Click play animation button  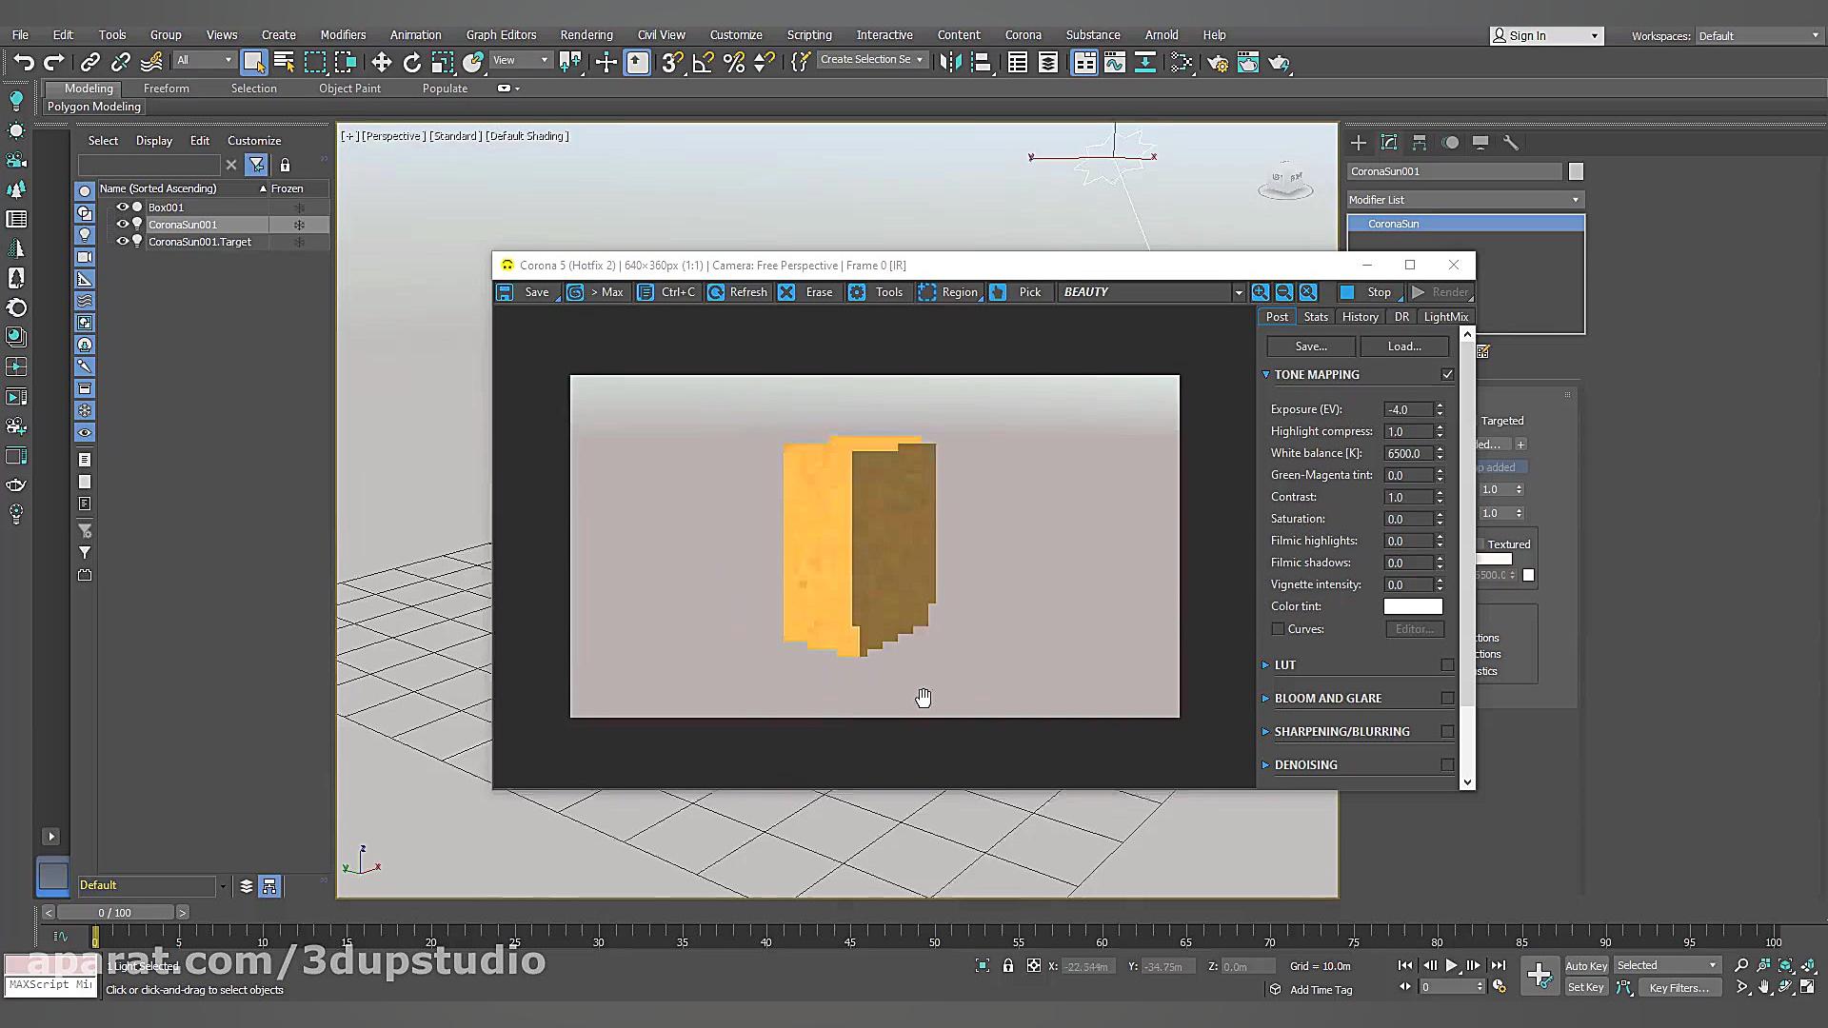click(1451, 965)
